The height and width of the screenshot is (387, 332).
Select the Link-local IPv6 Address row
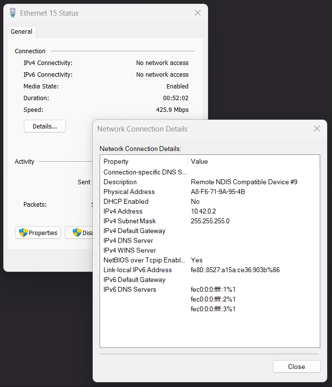(x=138, y=270)
